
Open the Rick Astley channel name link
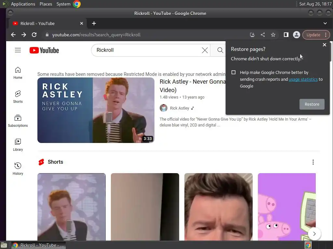pos(180,108)
